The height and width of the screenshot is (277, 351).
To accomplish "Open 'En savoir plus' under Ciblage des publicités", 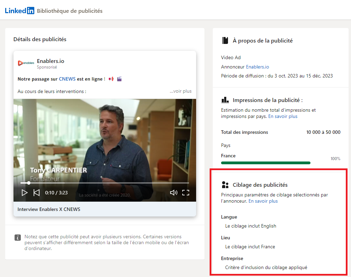I will (x=263, y=201).
